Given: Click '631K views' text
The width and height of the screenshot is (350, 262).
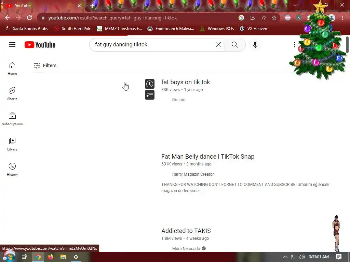Looking at the screenshot, I should tap(172, 164).
